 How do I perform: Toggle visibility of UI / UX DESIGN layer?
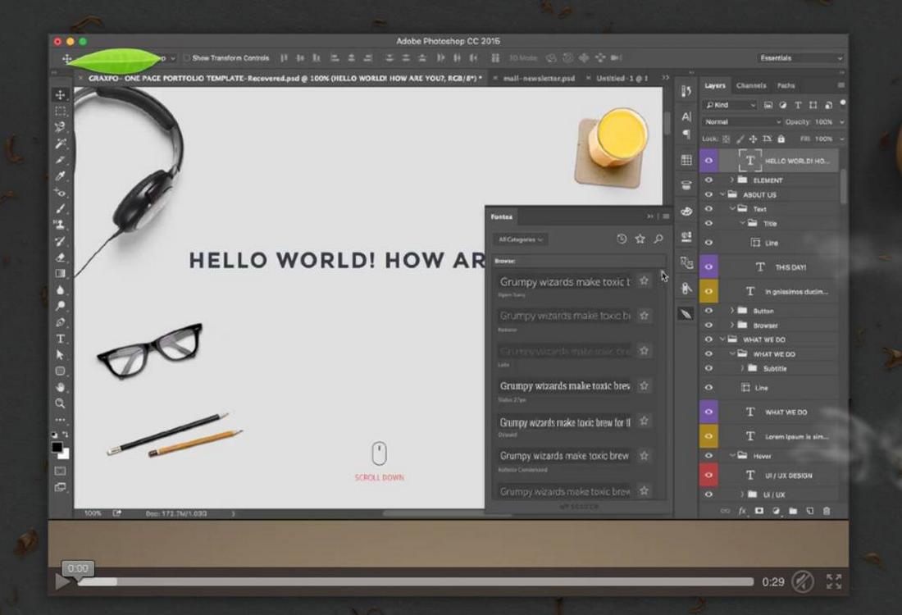coord(708,476)
